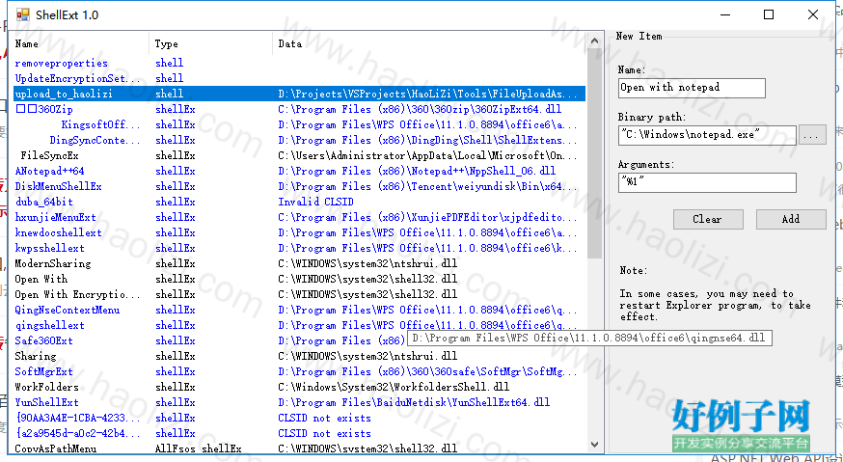This screenshot has height=462, width=843.
Task: Select the Safe360Ext row
Action: coord(297,341)
